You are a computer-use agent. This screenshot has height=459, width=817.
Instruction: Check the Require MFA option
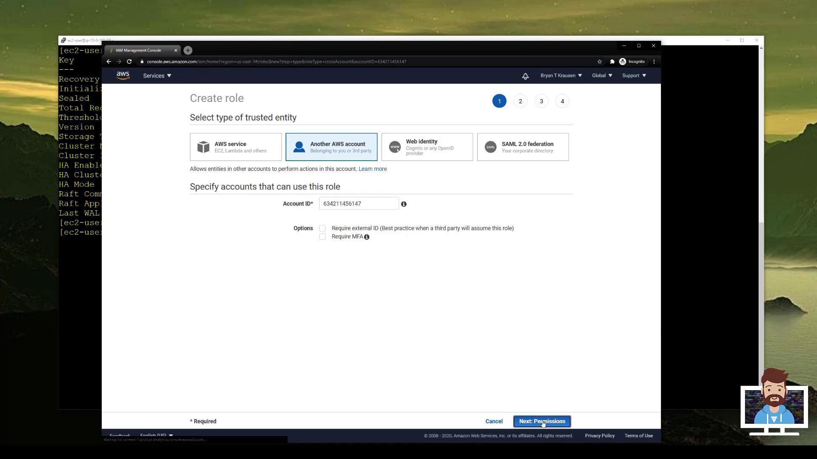tap(323, 237)
